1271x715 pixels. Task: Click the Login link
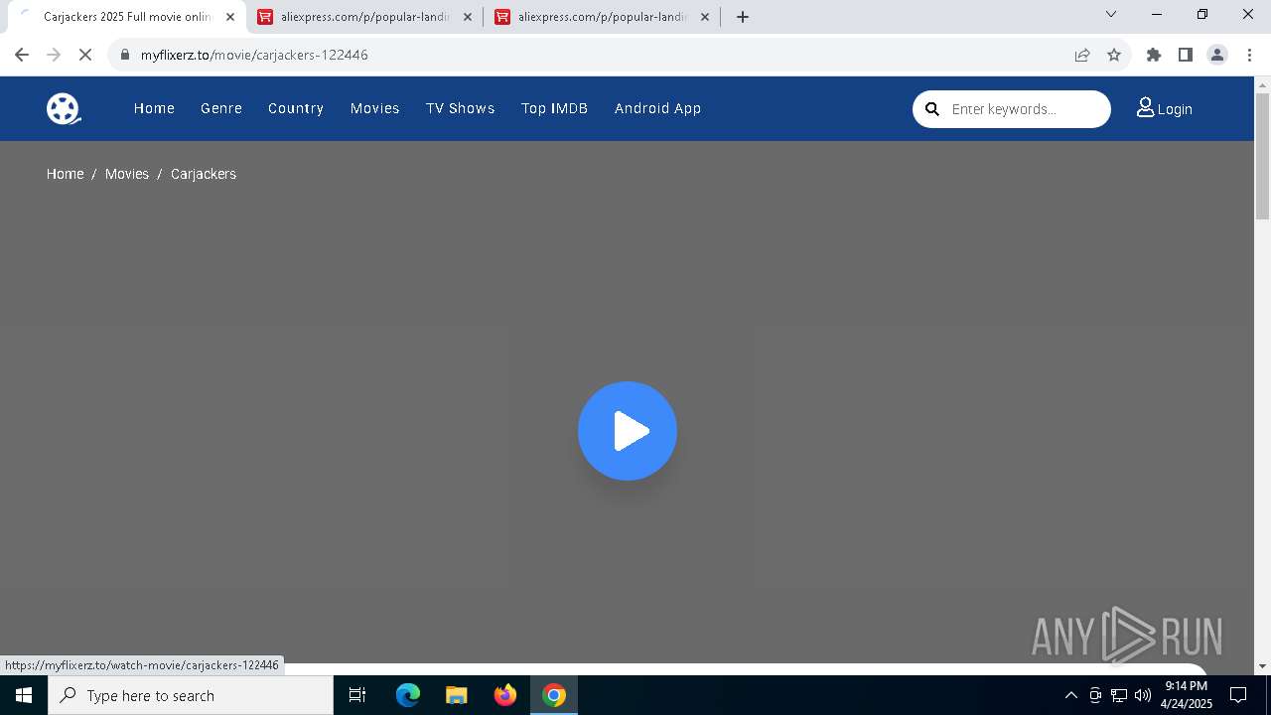pyautogui.click(x=1175, y=109)
